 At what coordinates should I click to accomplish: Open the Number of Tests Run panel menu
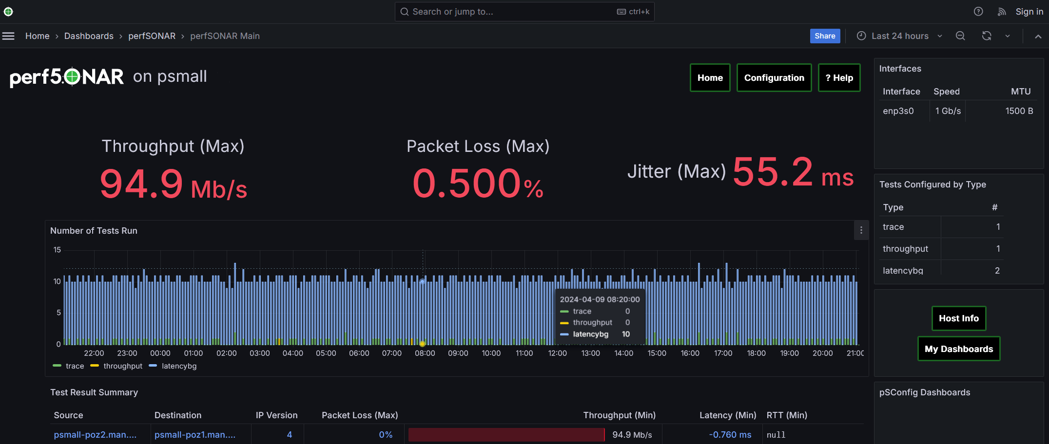(861, 230)
